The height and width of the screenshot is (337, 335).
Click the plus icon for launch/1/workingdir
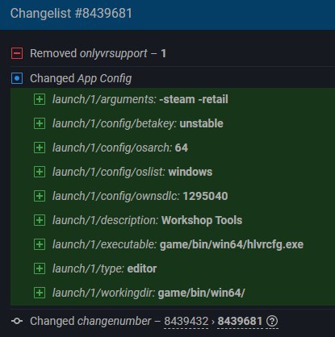(40, 293)
